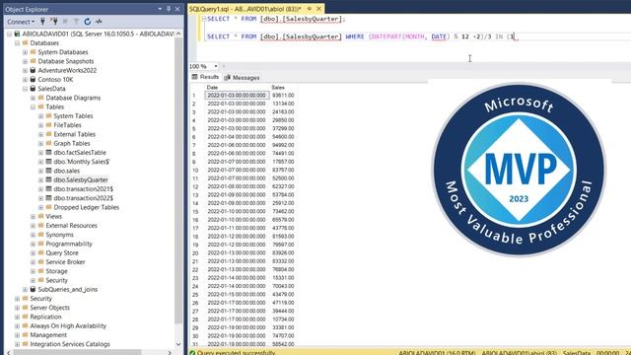This screenshot has width=631, height=355.
Task: Select the Contoso 10K database icon
Action: pos(33,79)
